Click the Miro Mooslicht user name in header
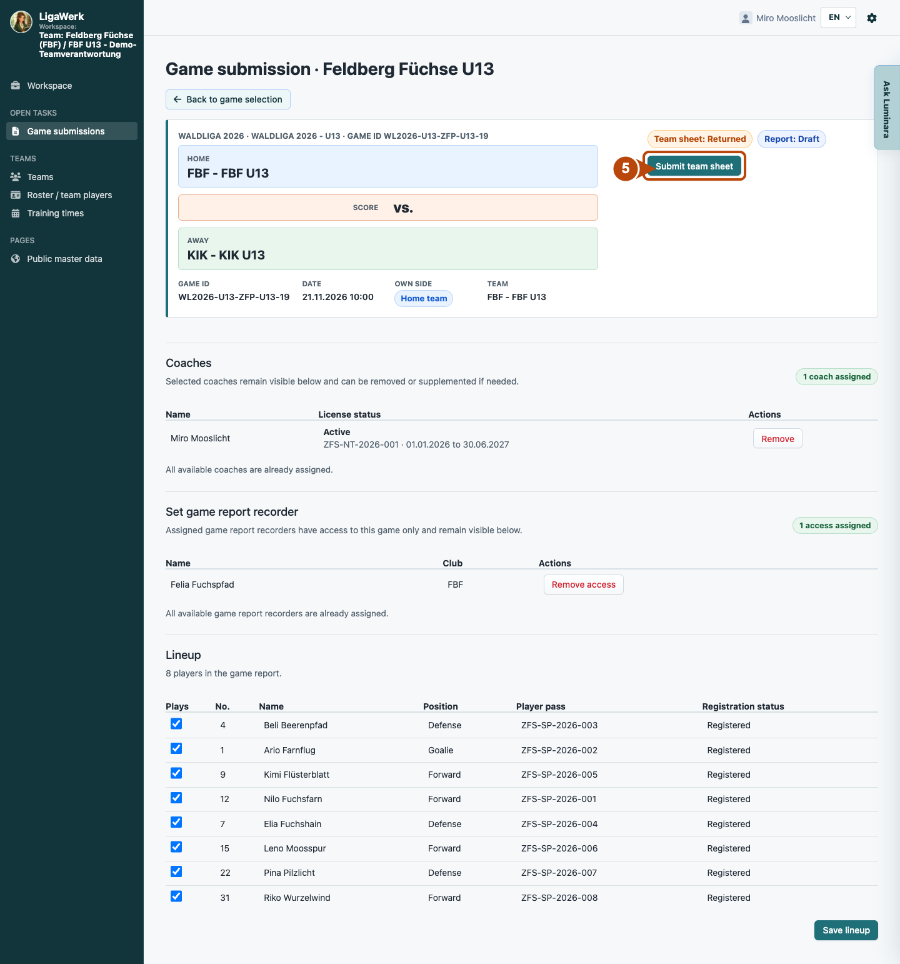900x964 pixels. click(786, 18)
